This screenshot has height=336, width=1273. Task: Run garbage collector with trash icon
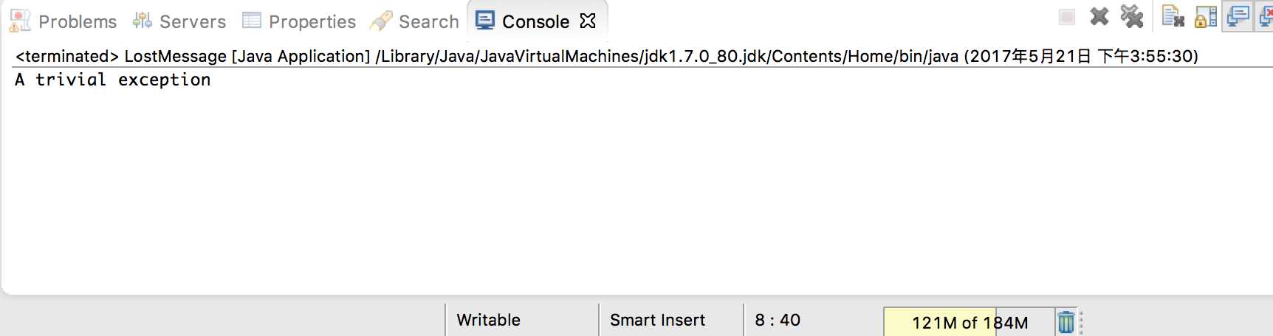[1066, 322]
